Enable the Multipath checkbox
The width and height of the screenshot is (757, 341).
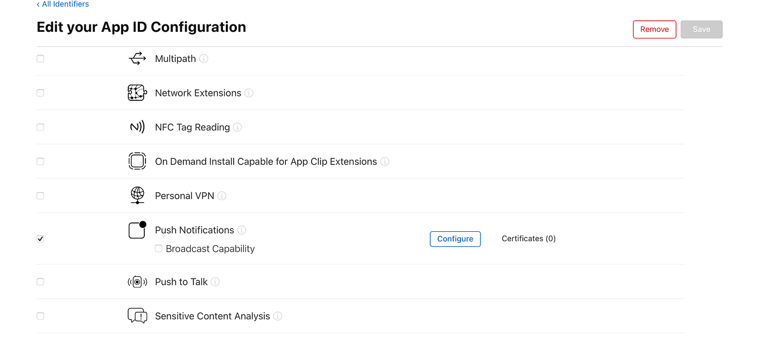[40, 59]
